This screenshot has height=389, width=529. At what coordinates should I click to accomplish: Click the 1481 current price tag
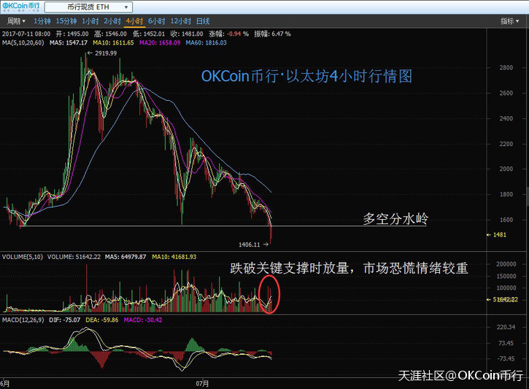point(499,234)
